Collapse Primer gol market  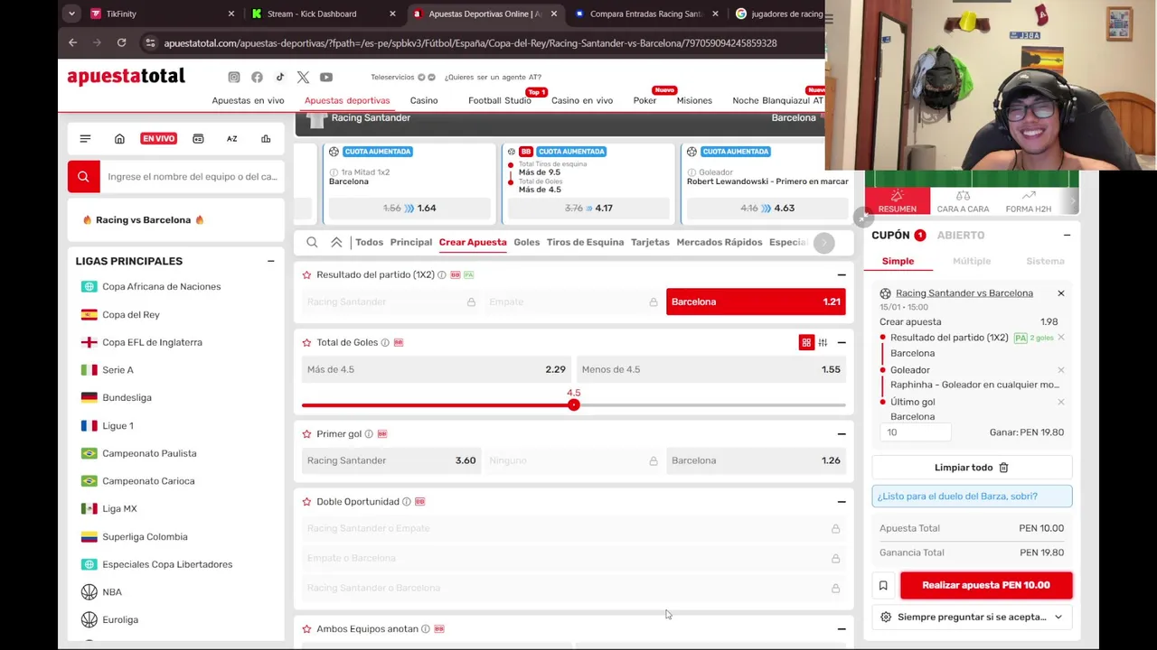point(842,433)
